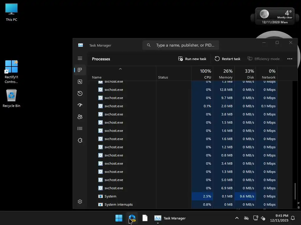Click Restart task button

(x=228, y=59)
